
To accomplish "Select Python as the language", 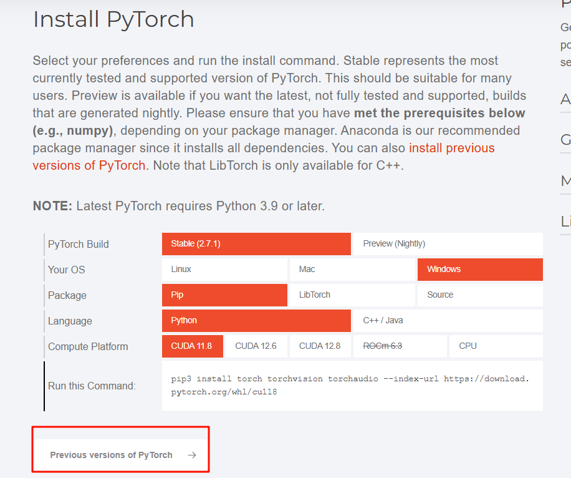I will point(256,320).
